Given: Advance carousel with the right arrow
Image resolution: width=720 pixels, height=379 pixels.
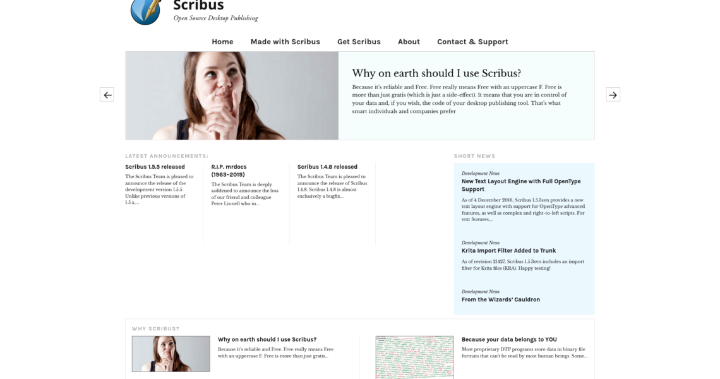Looking at the screenshot, I should click(x=613, y=95).
